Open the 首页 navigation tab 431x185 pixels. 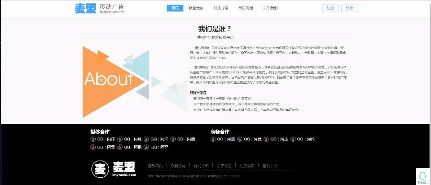coord(175,8)
